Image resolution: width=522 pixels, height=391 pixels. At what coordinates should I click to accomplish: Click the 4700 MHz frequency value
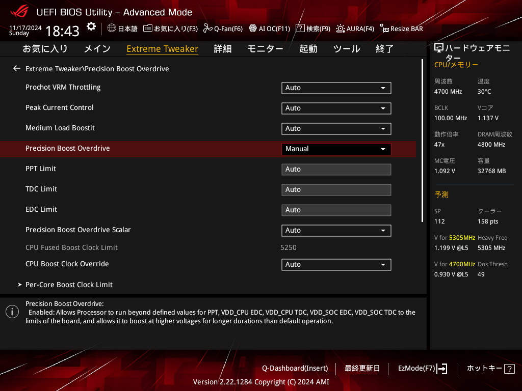pyautogui.click(x=448, y=92)
